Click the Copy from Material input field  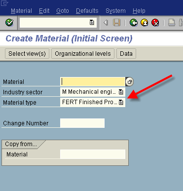point(93,154)
